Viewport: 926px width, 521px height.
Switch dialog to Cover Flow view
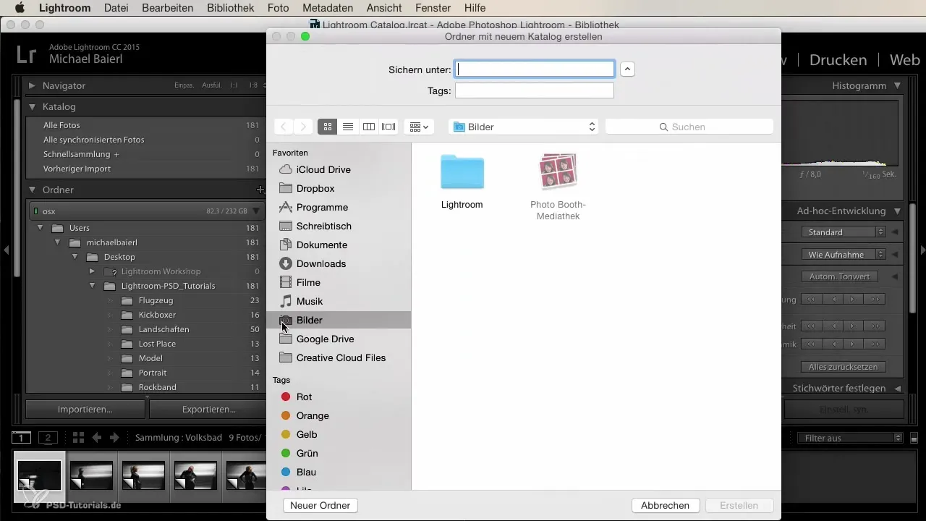388,127
